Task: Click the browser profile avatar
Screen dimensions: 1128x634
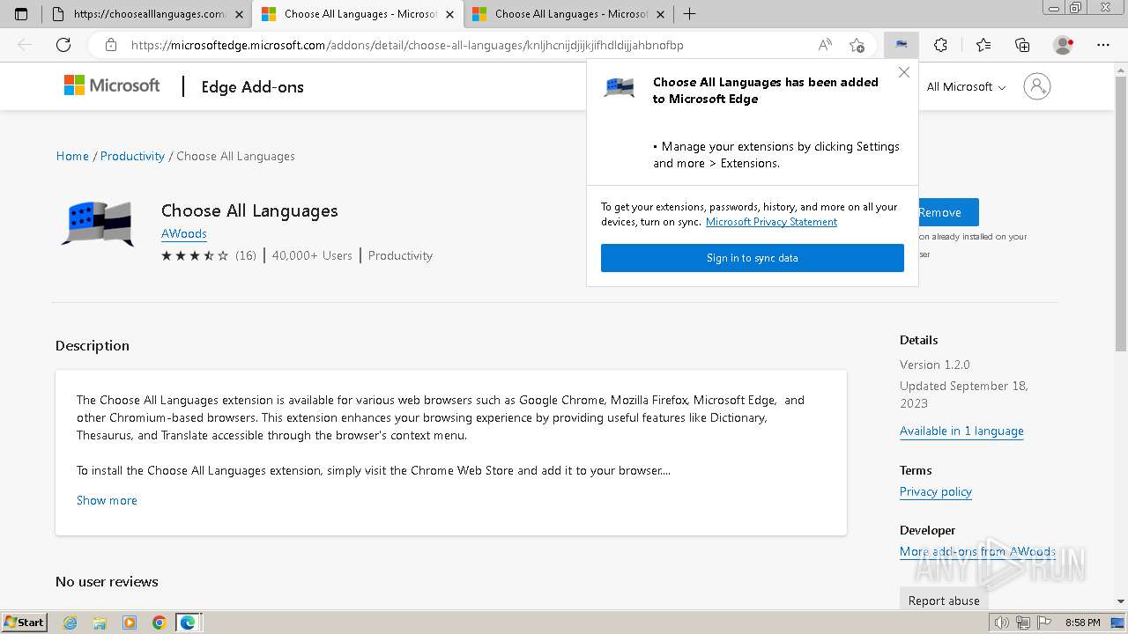Action: (1064, 45)
